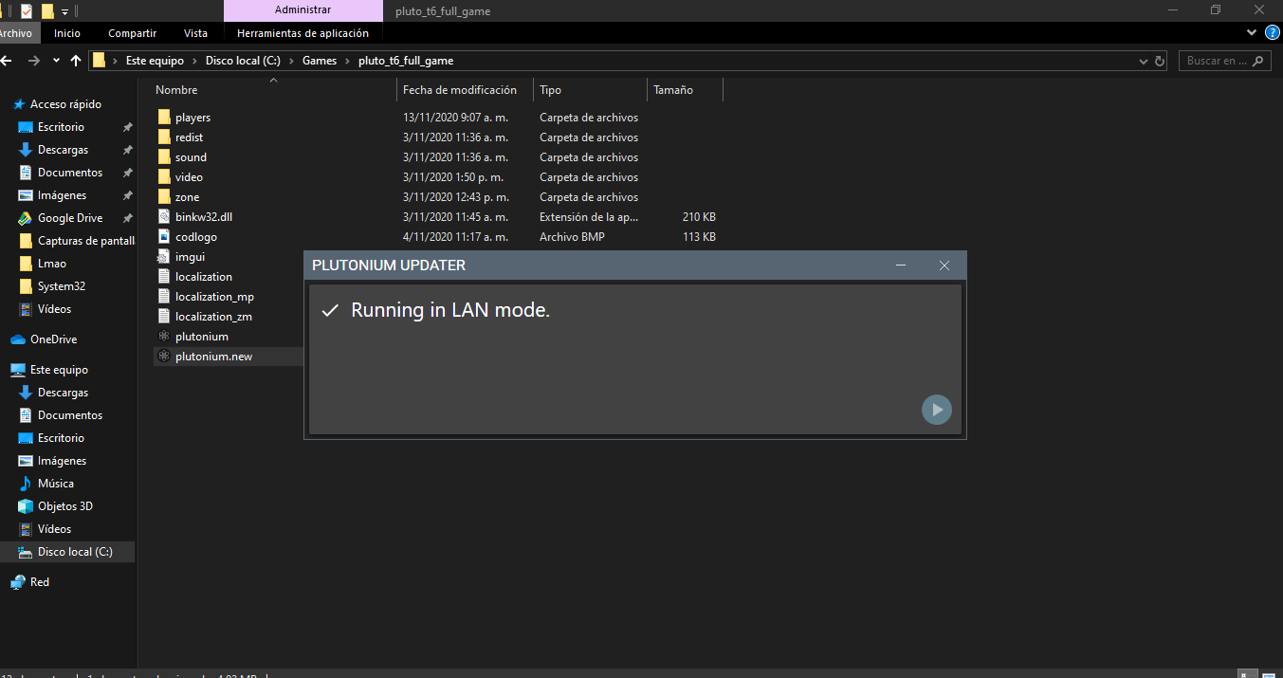Click 'pluto_t6_full_game' in address bar
1283x678 pixels.
point(406,61)
